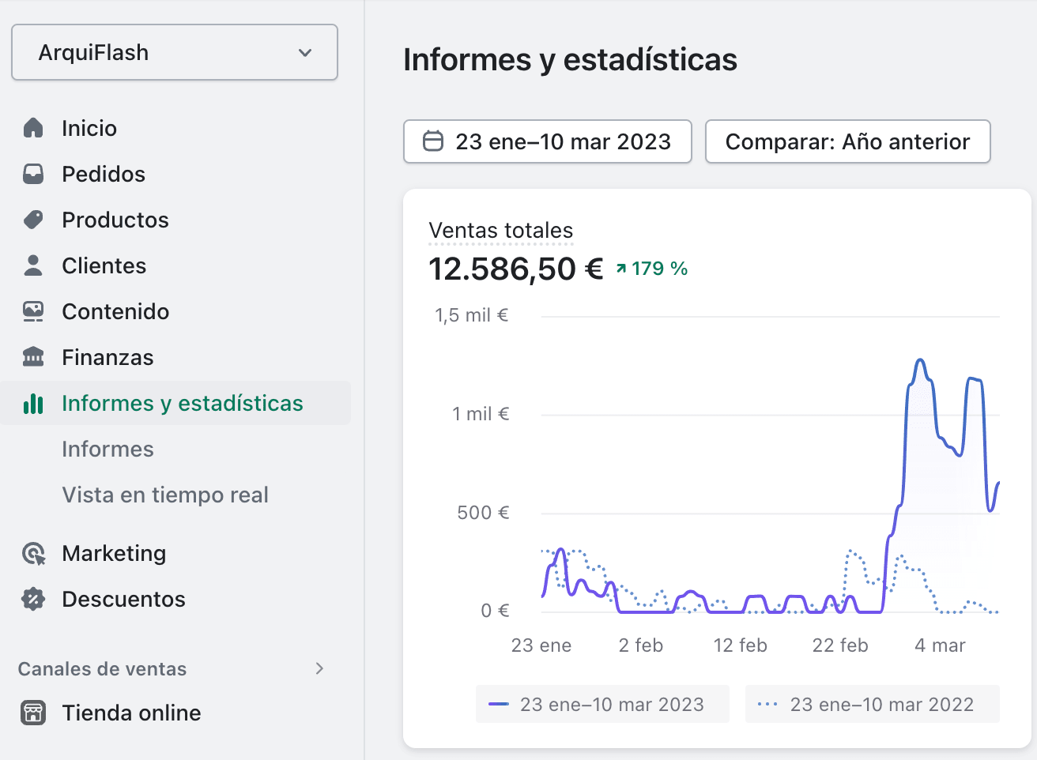This screenshot has width=1037, height=760.
Task: Toggle the 23 ene–10 mar 2022 legend series
Action: coord(873,704)
